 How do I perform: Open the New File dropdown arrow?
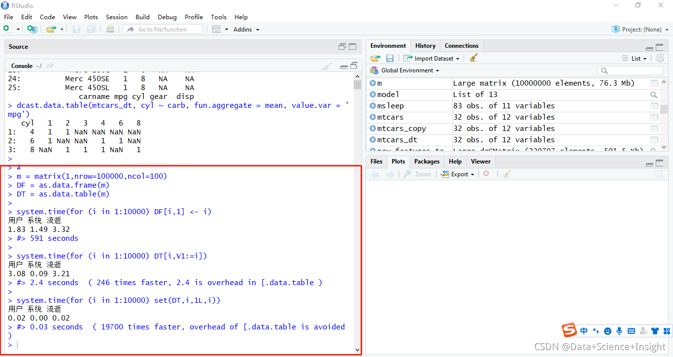pos(18,30)
